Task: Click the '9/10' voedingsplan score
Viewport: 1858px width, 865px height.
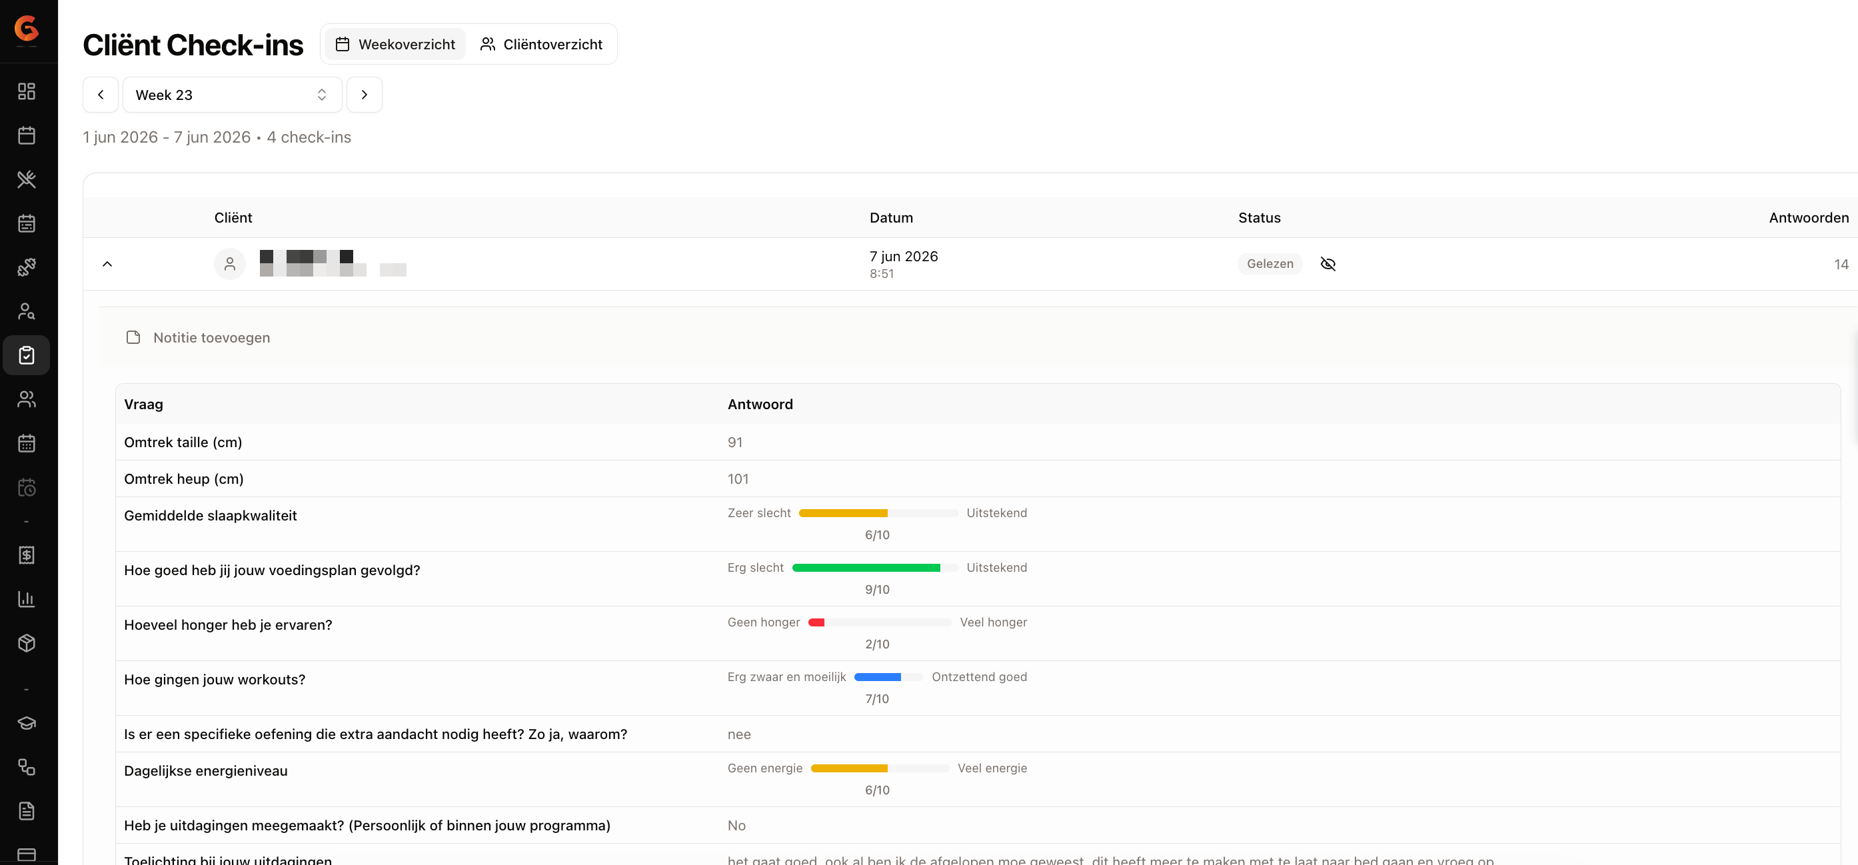Action: [x=877, y=589]
